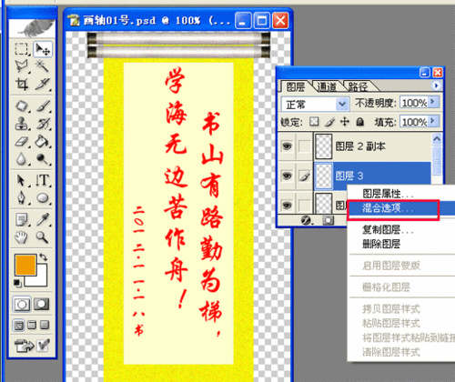Select the Pen tool
The image size is (455, 382).
(21, 198)
